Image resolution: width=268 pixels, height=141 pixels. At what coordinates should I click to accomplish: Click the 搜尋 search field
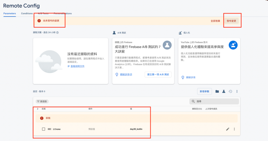click(x=214, y=102)
